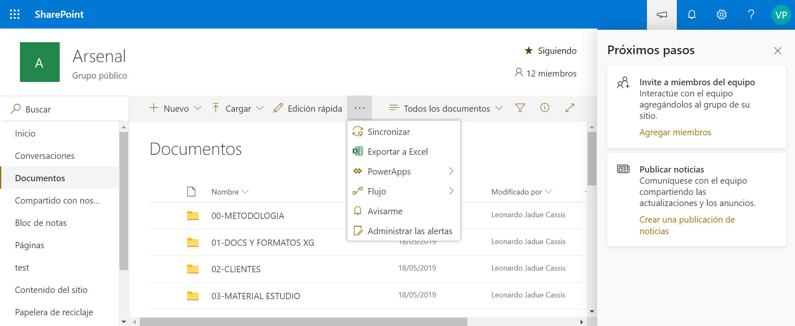Click the Avisarme bell icon
The width and height of the screenshot is (795, 326).
point(357,211)
